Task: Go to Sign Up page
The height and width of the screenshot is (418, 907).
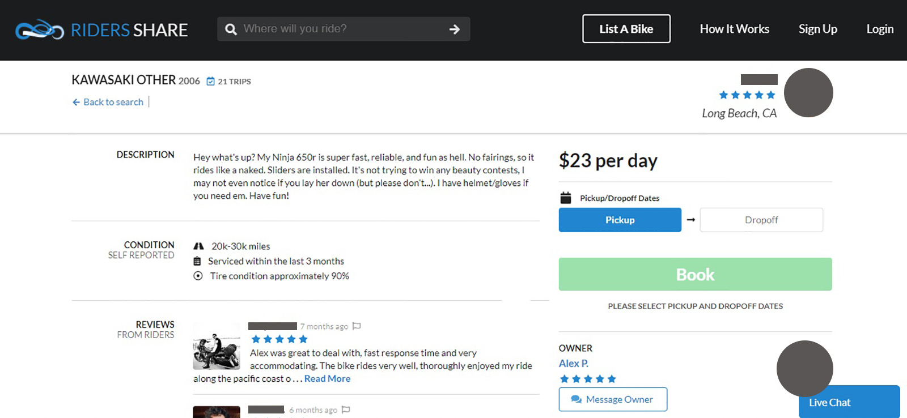Action: (x=817, y=29)
